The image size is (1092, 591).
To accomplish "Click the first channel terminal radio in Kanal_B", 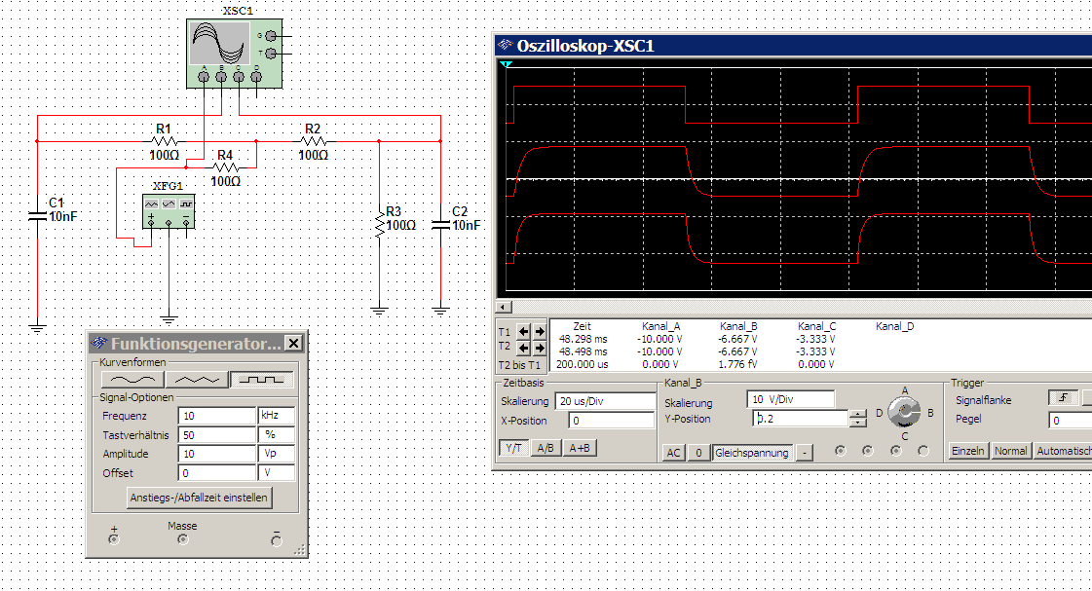I will pyautogui.click(x=841, y=451).
